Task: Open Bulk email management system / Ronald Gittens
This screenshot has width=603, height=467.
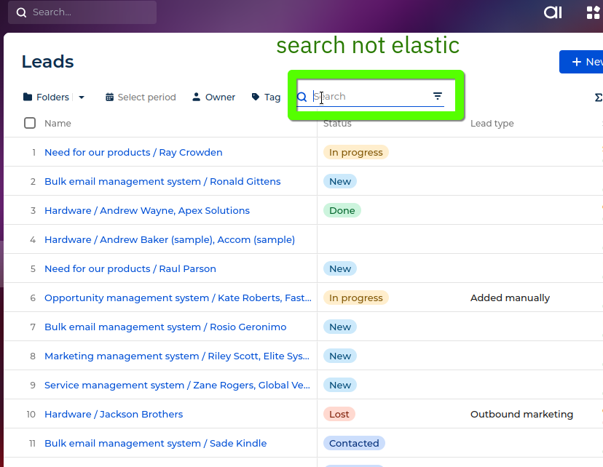Action: click(x=162, y=181)
